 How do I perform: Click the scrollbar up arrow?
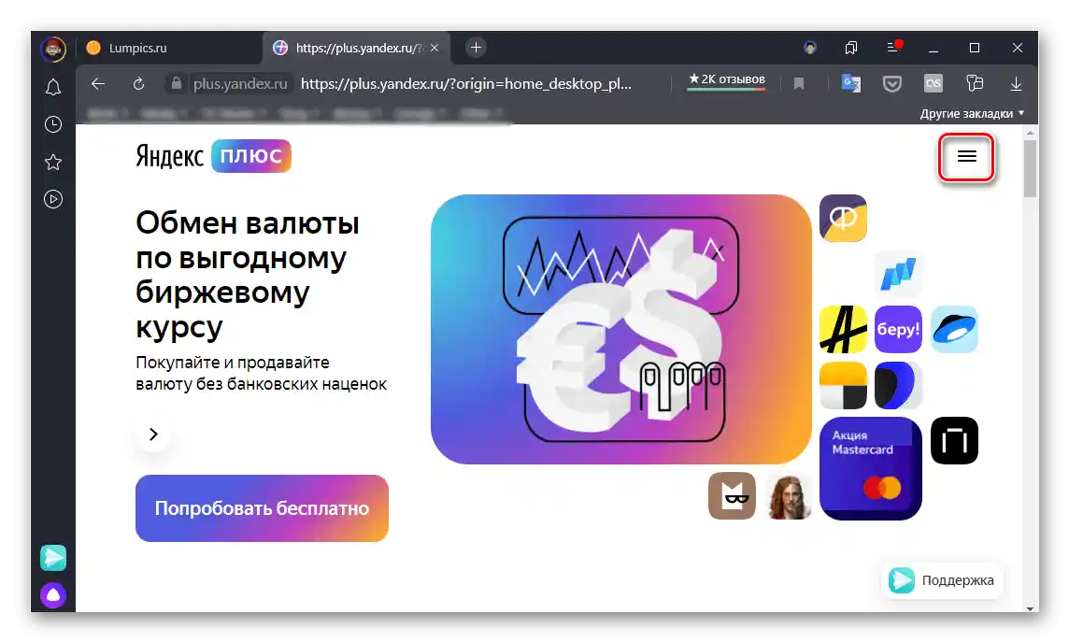tap(1030, 132)
